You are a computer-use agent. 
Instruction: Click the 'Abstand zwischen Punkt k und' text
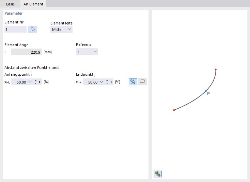[31, 68]
